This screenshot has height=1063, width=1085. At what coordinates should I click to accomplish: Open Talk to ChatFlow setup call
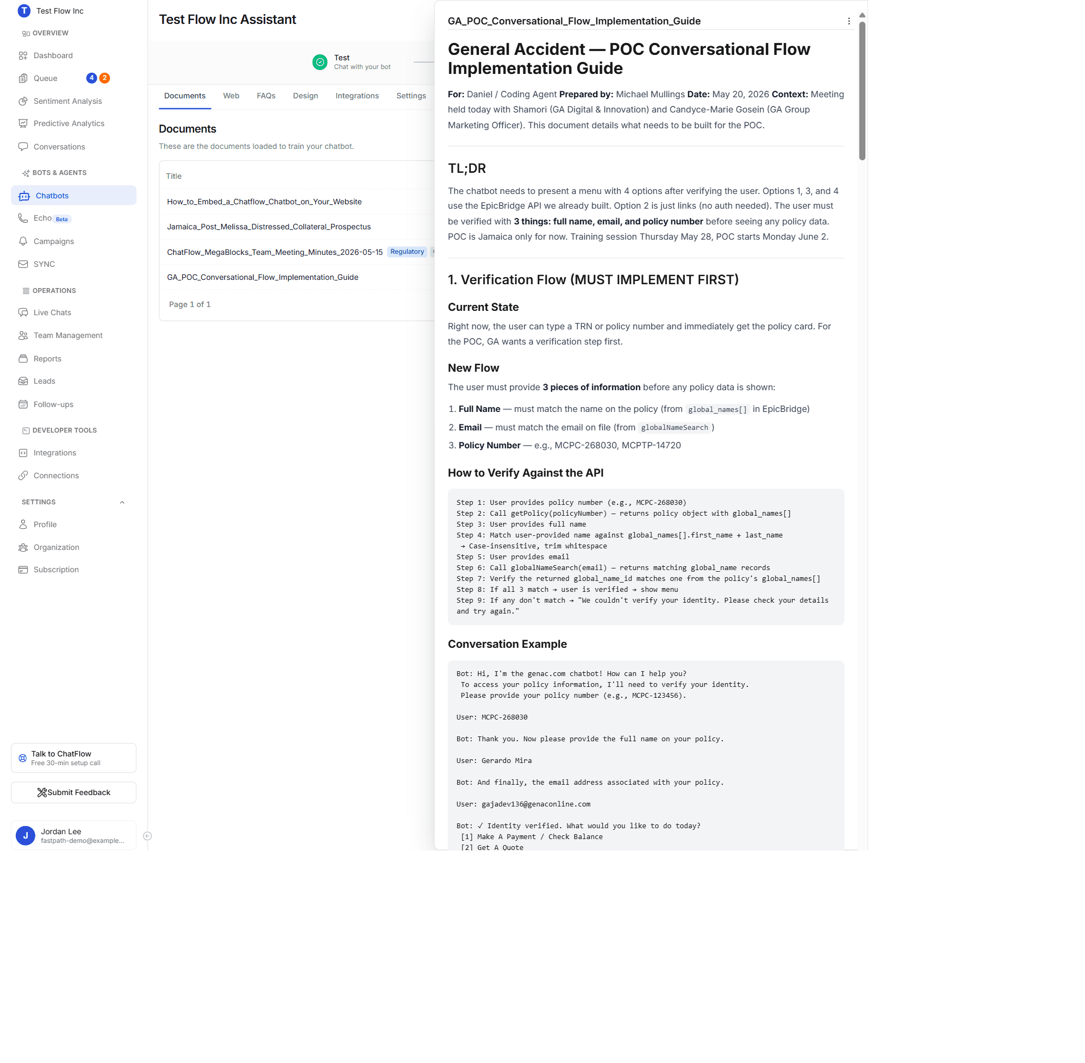click(x=74, y=758)
